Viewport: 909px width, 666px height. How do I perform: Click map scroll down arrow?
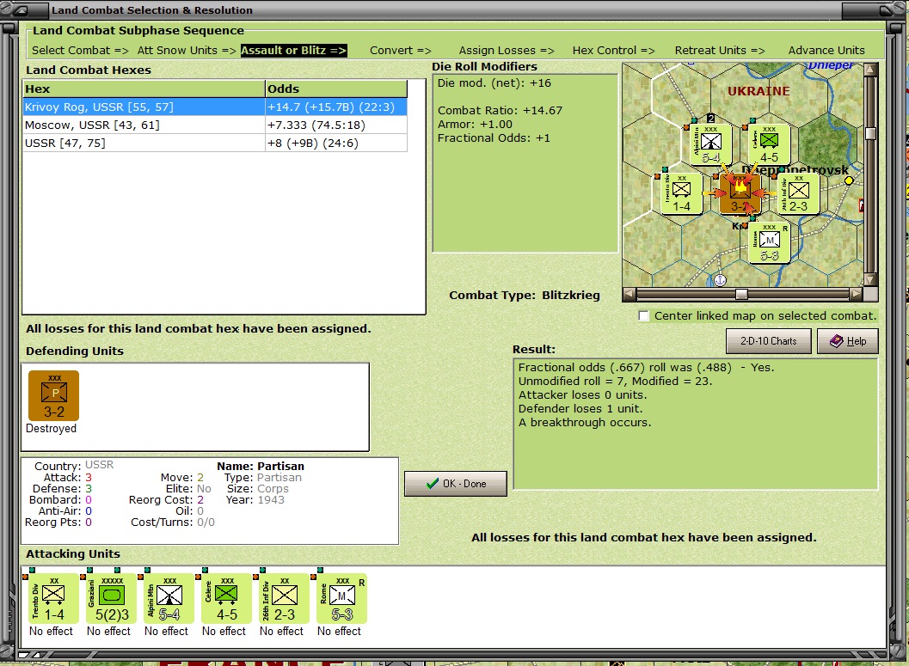coord(870,279)
